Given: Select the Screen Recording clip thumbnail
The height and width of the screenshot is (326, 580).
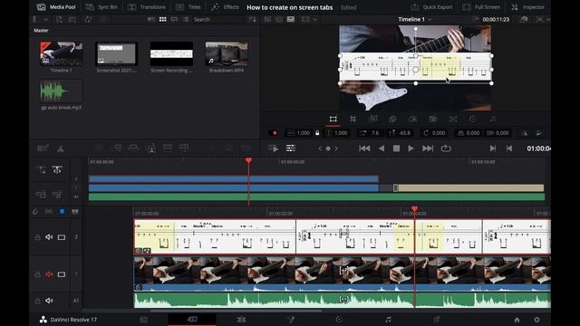Looking at the screenshot, I should coord(171,54).
